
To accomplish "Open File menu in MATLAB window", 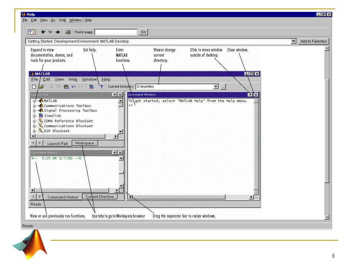I will 34,79.
